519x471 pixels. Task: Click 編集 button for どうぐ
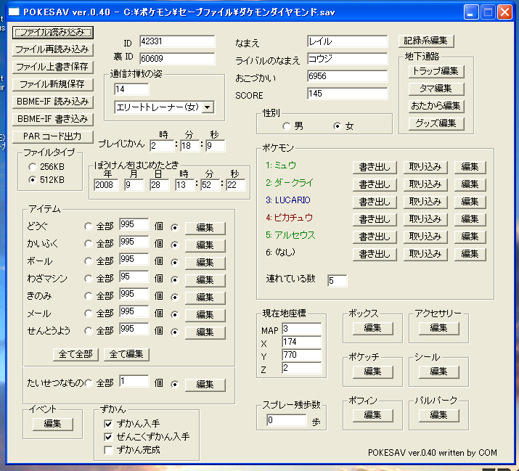point(205,228)
